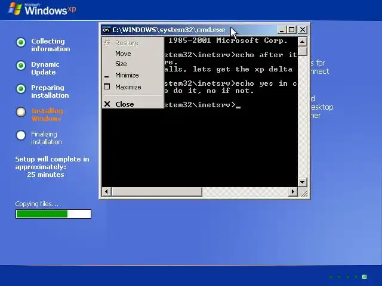Click the horizontal scrollbar right arrow
382x286 pixels.
[293, 192]
